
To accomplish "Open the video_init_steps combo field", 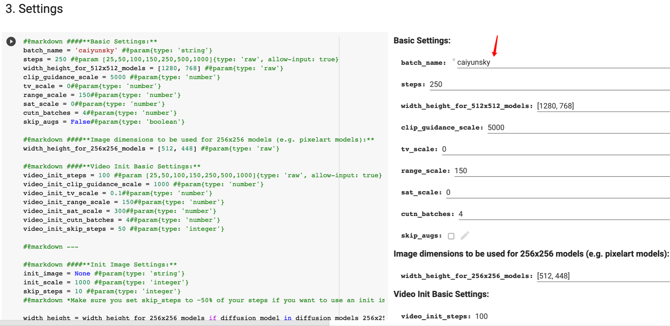I will [569, 316].
